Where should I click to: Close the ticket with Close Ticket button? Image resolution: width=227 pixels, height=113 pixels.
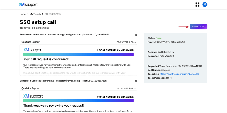[199, 27]
